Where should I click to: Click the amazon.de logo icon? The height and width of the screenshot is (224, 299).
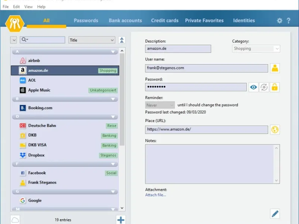[23, 71]
